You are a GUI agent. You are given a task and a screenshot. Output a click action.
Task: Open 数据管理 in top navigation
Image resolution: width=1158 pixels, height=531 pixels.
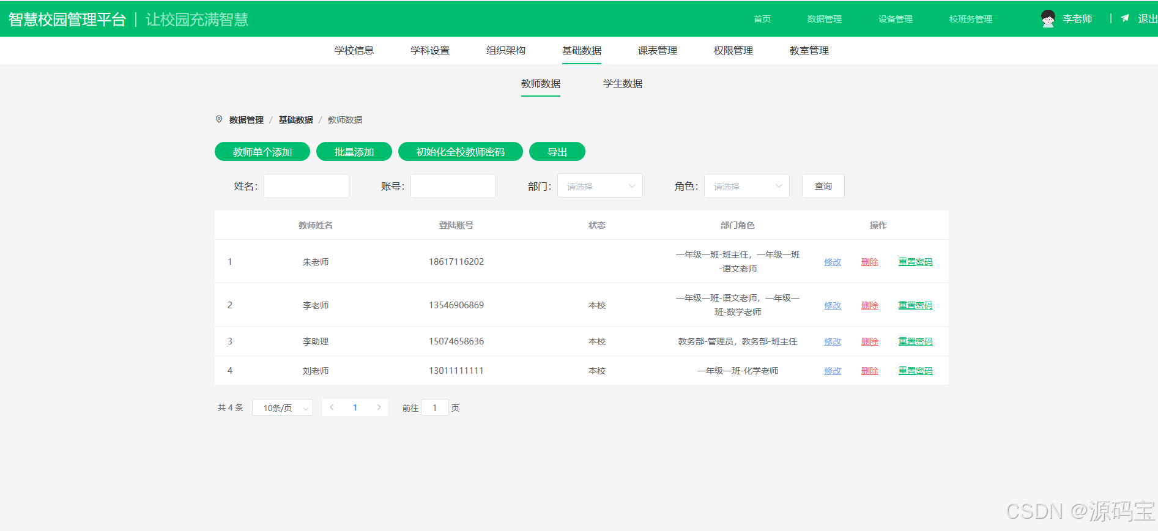click(x=825, y=19)
